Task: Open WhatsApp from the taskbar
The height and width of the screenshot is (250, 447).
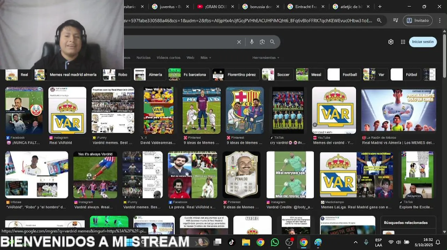Action: [275, 242]
